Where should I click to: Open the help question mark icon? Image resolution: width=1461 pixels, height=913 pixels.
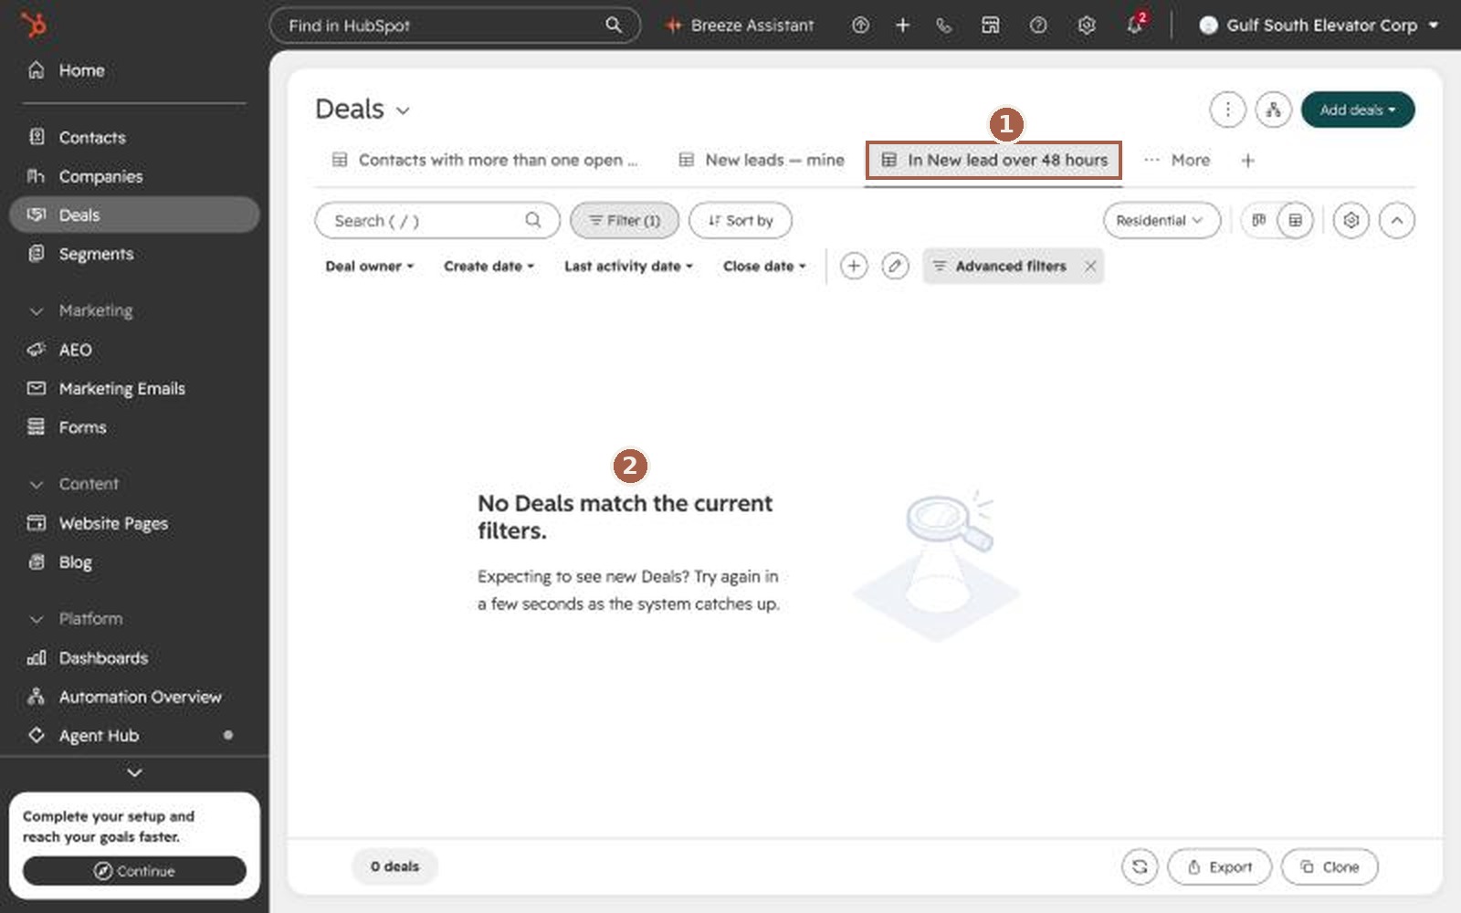click(x=1038, y=26)
